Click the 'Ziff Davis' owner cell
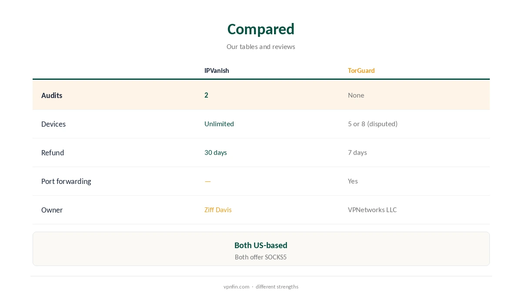Screen dimensions: 522x295 coord(218,210)
